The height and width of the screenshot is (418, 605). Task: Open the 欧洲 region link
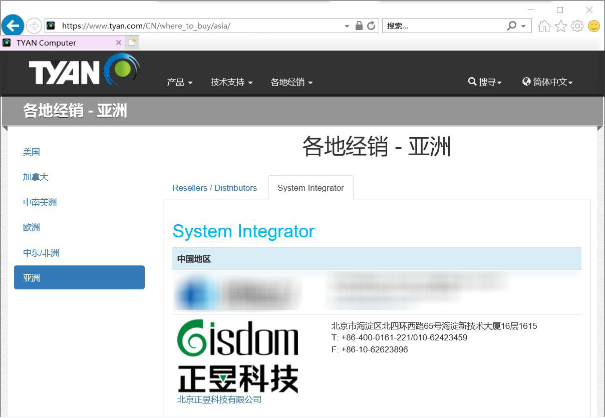[32, 227]
